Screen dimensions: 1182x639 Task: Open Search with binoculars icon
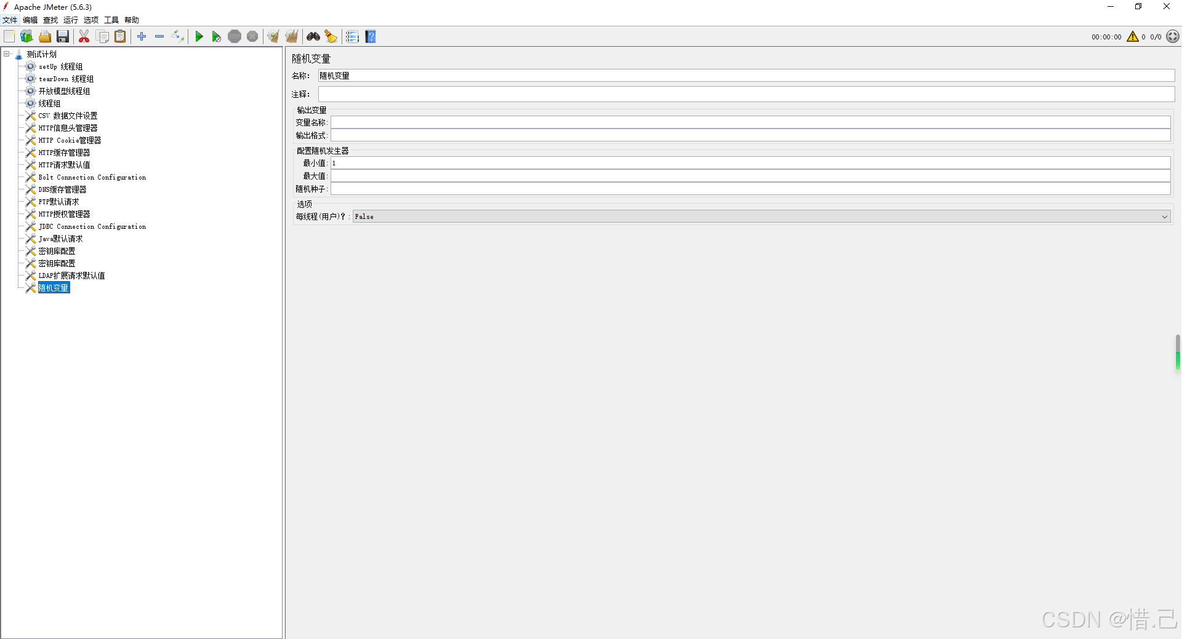click(x=313, y=37)
